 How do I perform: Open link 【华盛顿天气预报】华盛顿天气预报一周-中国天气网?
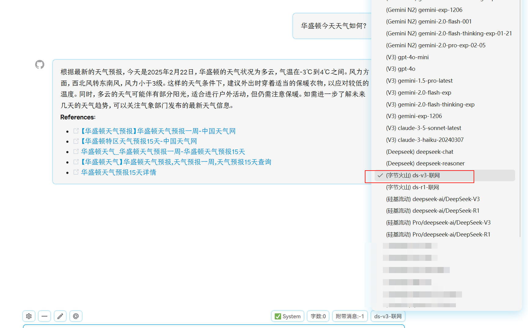[x=158, y=131]
